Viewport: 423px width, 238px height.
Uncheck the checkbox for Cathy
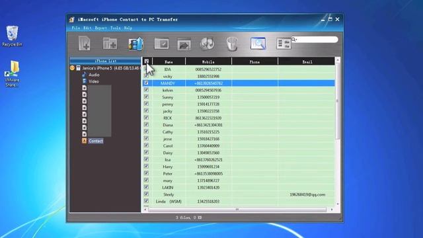coord(146,132)
